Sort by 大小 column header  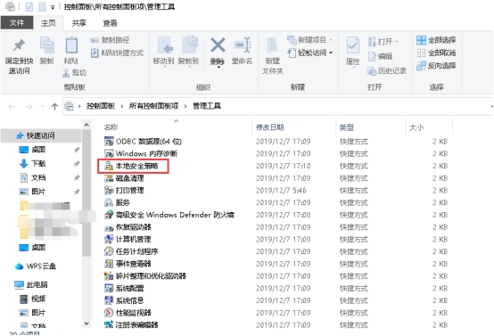(x=416, y=127)
